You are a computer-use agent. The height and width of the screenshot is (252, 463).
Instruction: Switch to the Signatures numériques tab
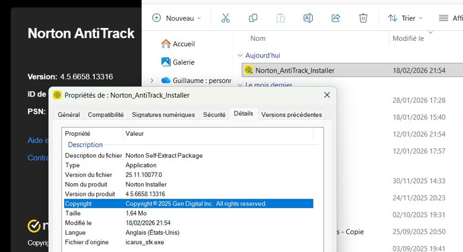(163, 114)
